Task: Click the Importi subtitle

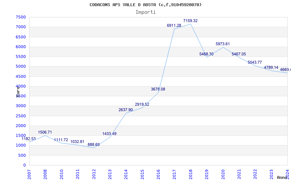Action: pyautogui.click(x=145, y=12)
